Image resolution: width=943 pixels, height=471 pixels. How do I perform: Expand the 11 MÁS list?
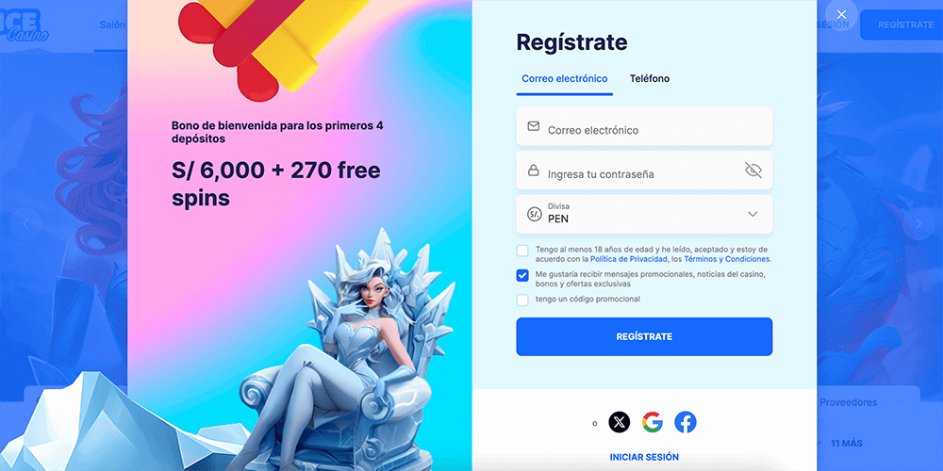846,444
